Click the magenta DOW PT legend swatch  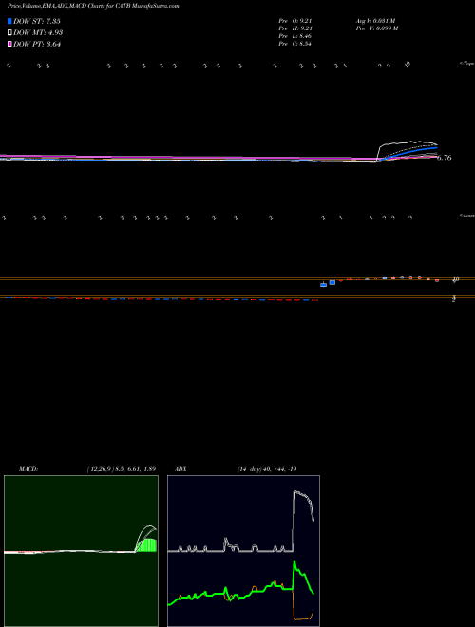click(9, 45)
